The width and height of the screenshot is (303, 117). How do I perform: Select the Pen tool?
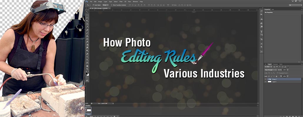pos(87,54)
